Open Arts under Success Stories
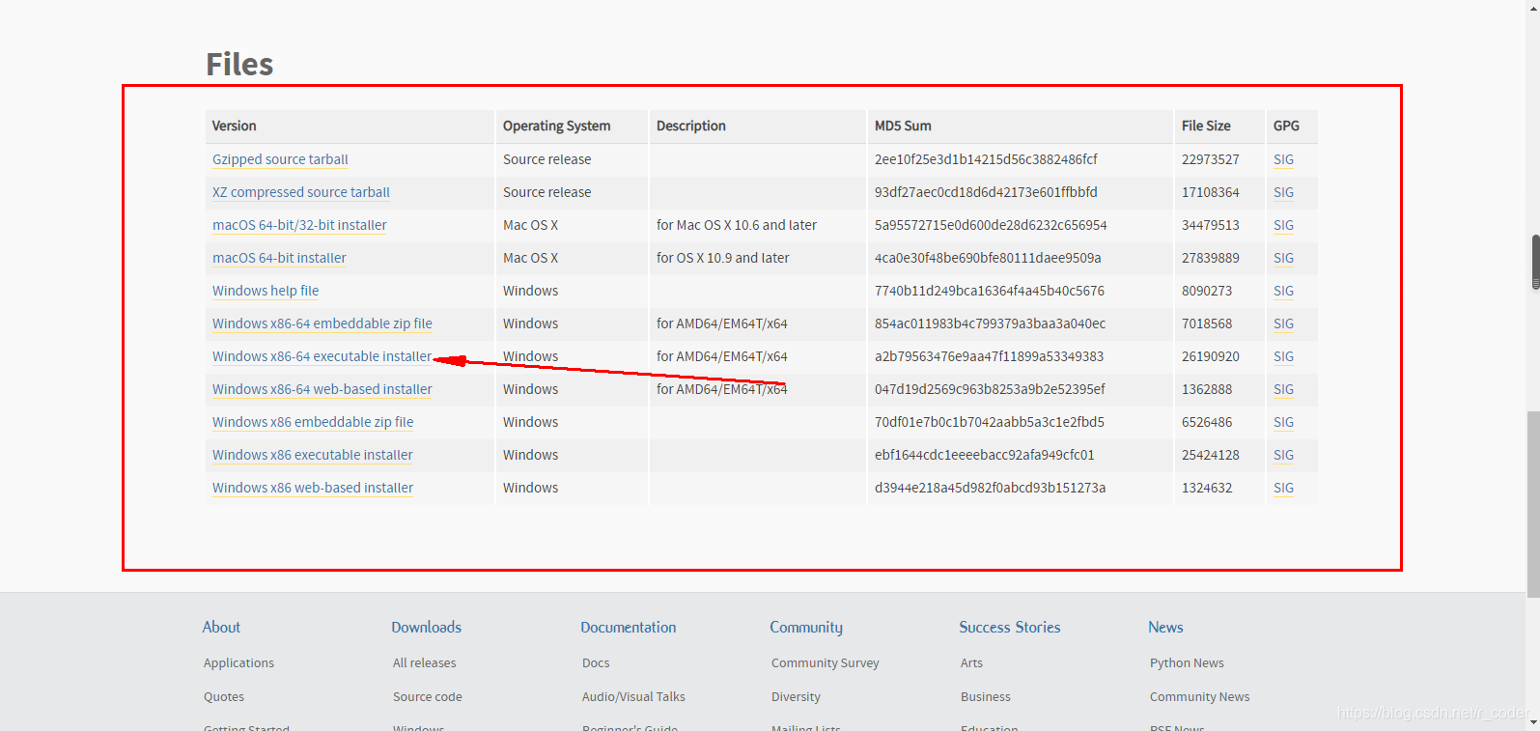 [971, 662]
